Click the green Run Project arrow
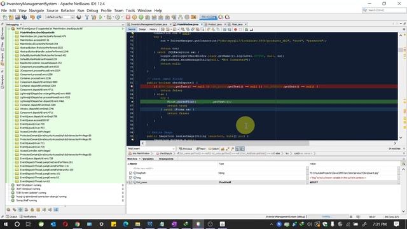The image size is (407, 229). (x=100, y=17)
